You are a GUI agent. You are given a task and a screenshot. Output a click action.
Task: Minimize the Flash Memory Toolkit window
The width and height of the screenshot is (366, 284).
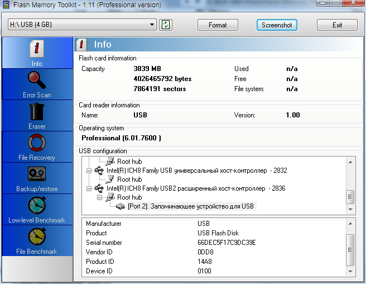click(x=323, y=3)
